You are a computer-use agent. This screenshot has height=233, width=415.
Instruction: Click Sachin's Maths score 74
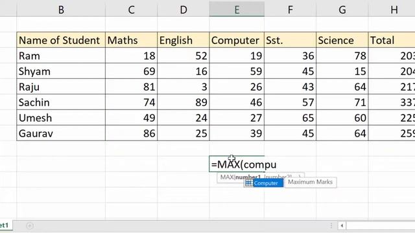[x=131, y=102]
